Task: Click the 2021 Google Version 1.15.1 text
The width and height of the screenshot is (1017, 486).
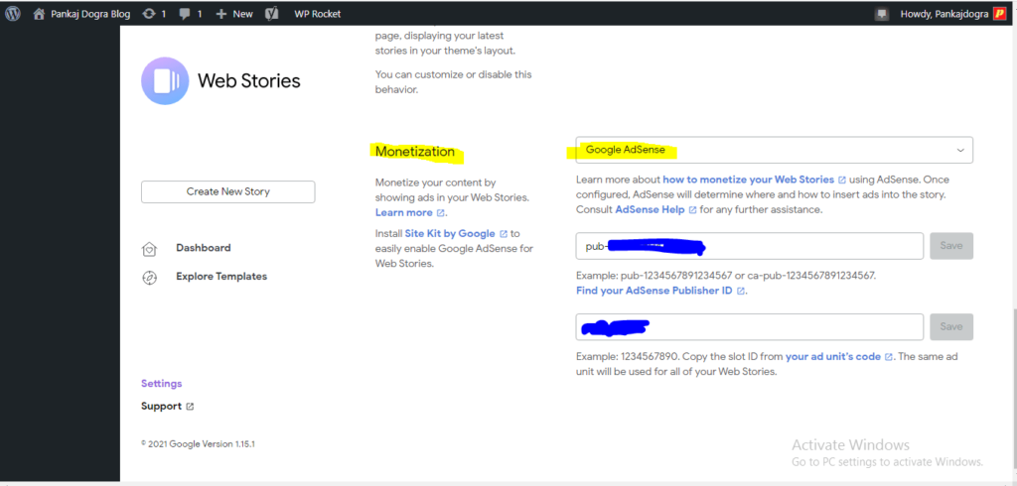Action: (x=198, y=444)
